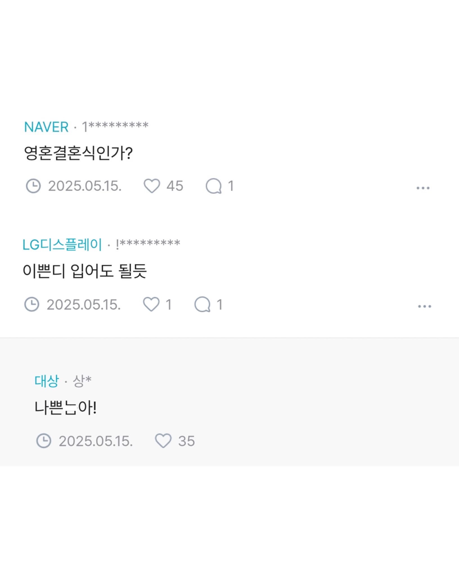459x573 pixels.
Task: Open the LG디스플레이 company link
Action: pos(62,245)
